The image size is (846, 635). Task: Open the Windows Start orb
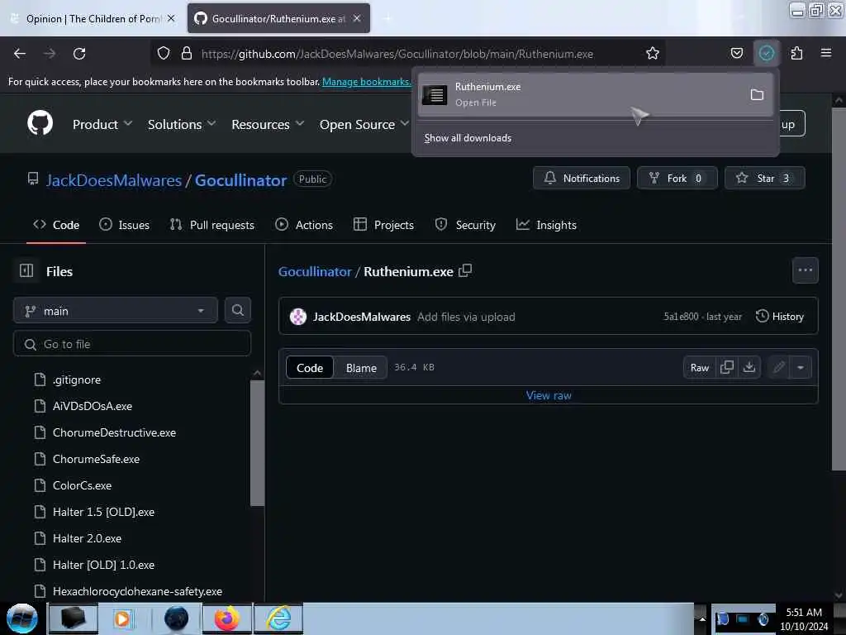22,618
